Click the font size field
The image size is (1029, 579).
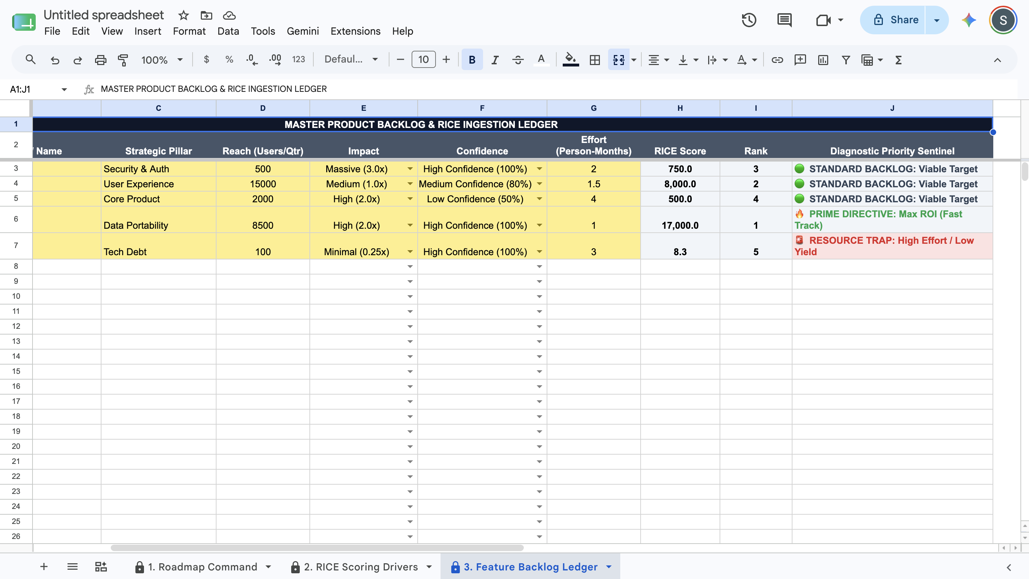click(423, 60)
